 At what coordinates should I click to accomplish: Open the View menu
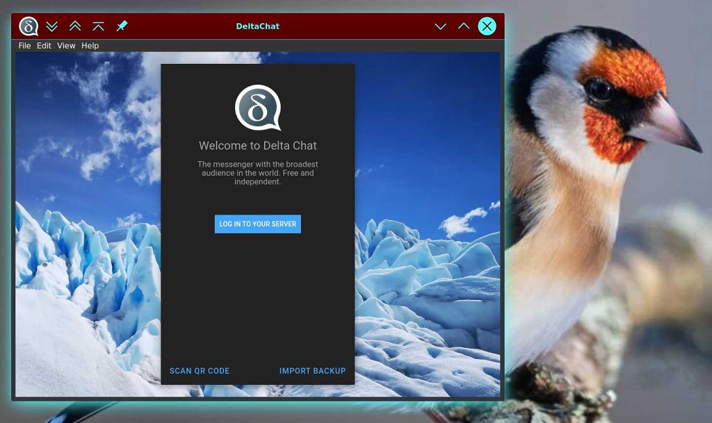point(66,45)
